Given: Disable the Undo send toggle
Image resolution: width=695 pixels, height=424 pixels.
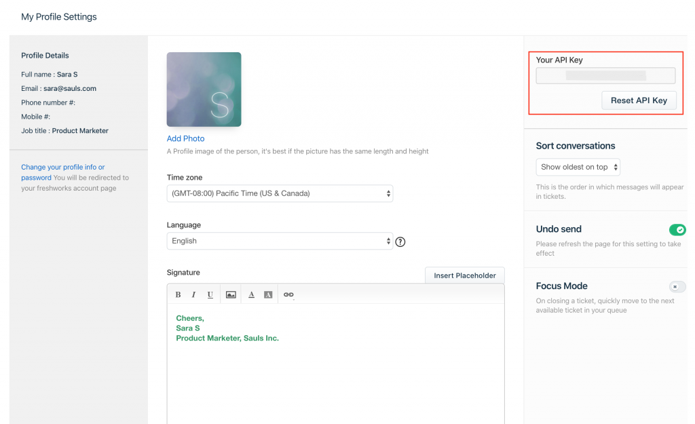Looking at the screenshot, I should click(x=677, y=230).
